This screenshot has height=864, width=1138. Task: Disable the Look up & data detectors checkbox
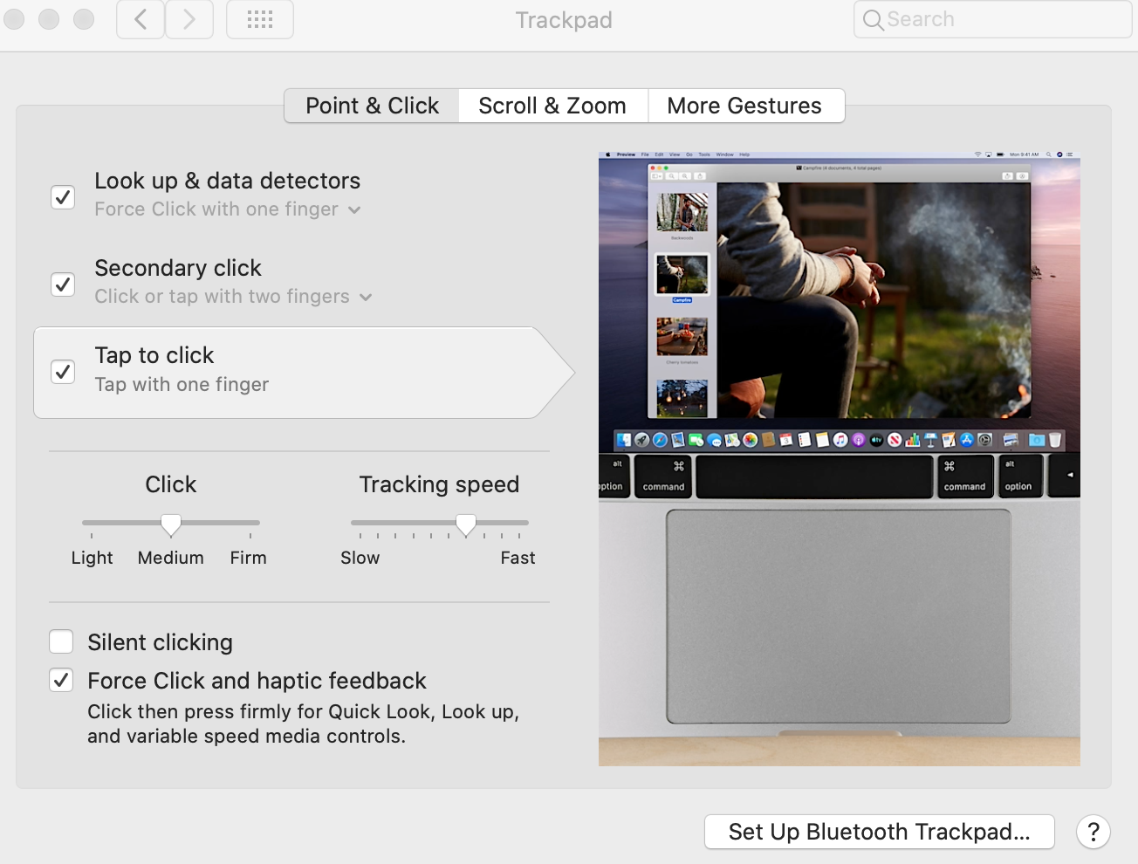[63, 197]
